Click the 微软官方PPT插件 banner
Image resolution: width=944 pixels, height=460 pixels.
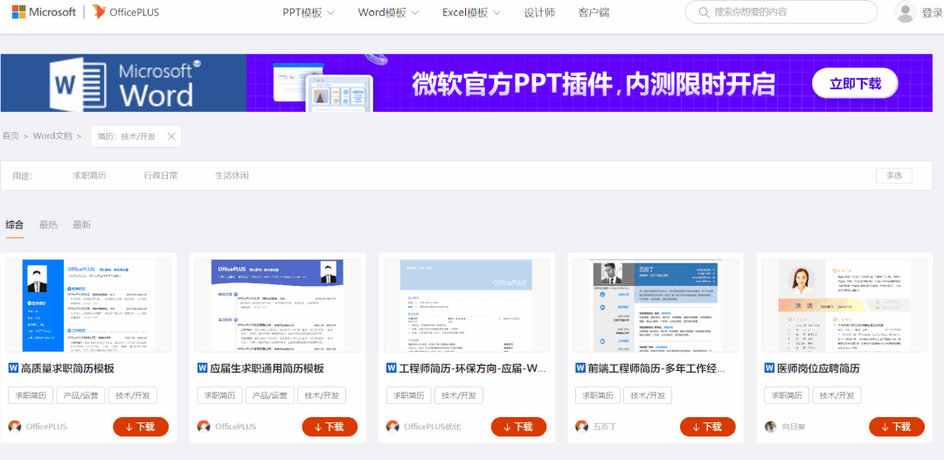point(589,83)
